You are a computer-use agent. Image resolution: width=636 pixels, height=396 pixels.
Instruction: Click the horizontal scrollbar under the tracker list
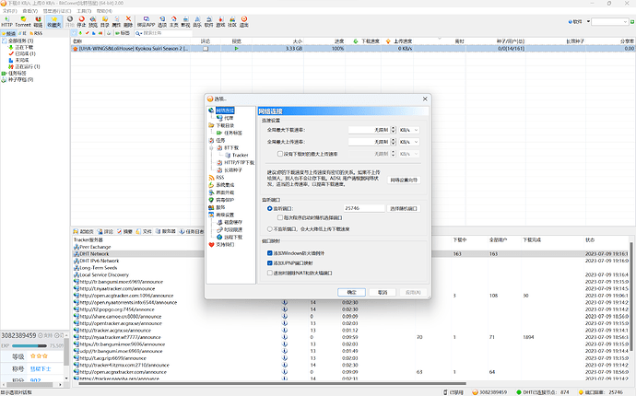point(273,383)
